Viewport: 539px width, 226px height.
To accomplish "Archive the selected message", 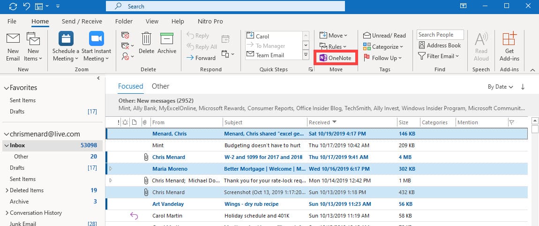I will (167, 43).
